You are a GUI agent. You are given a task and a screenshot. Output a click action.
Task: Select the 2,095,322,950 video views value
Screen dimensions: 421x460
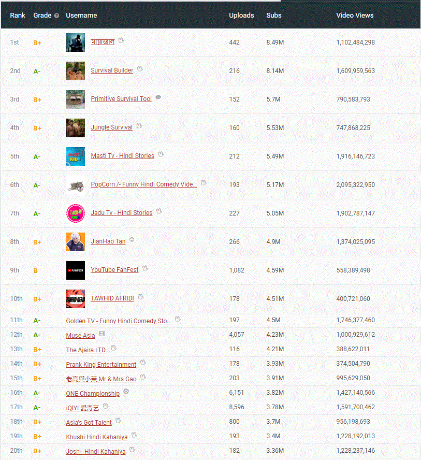356,184
